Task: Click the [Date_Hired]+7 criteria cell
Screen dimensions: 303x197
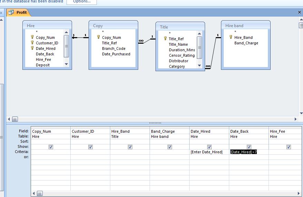Action: tap(249, 152)
